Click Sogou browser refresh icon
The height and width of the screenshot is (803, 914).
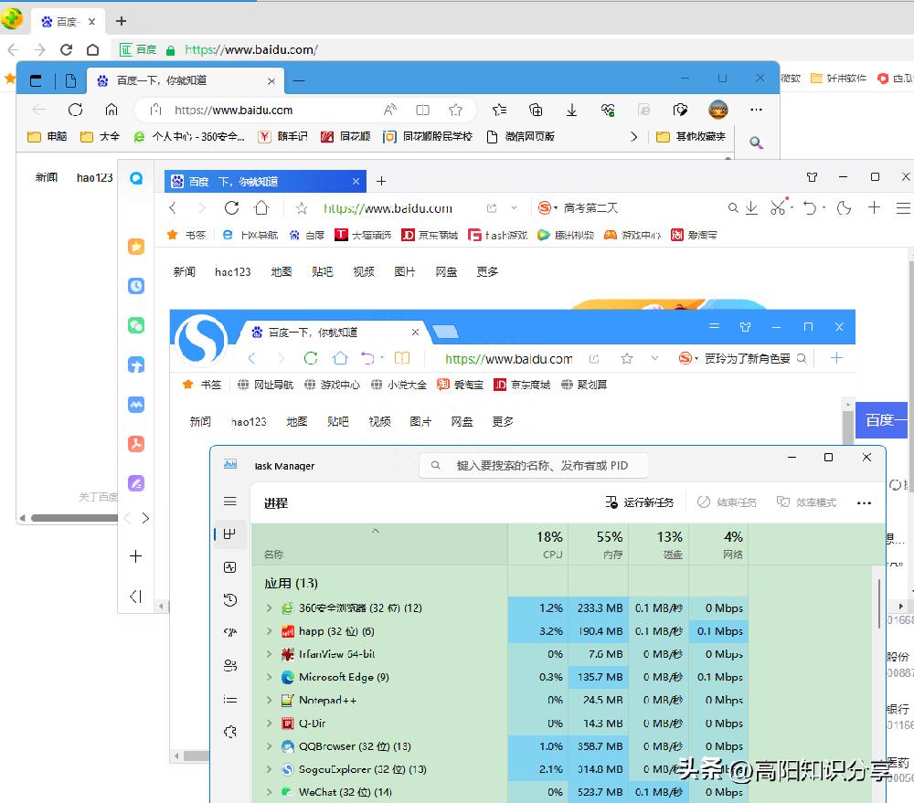(311, 358)
